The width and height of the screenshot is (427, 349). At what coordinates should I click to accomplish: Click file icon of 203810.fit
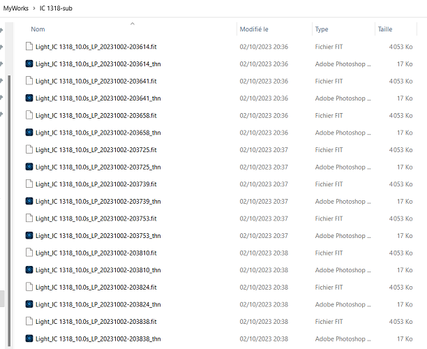29,252
